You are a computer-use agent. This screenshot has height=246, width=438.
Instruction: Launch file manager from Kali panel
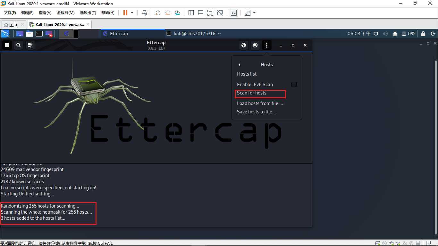click(29, 33)
